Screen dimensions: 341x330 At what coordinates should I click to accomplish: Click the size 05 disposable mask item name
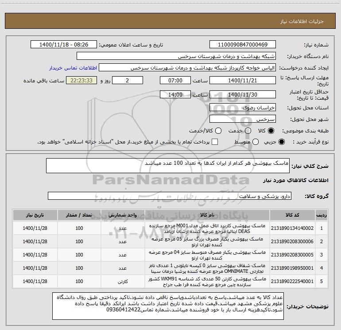tap(207, 242)
